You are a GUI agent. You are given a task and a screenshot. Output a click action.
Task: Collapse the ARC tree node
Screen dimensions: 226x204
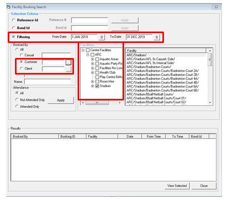88,55
